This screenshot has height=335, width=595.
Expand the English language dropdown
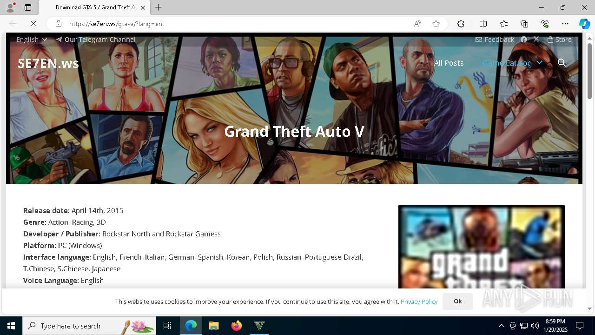click(32, 40)
